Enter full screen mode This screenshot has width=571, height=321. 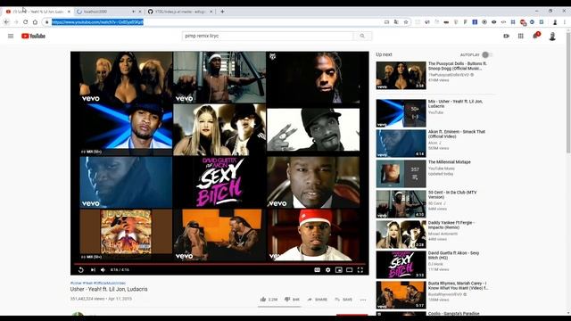click(x=360, y=270)
